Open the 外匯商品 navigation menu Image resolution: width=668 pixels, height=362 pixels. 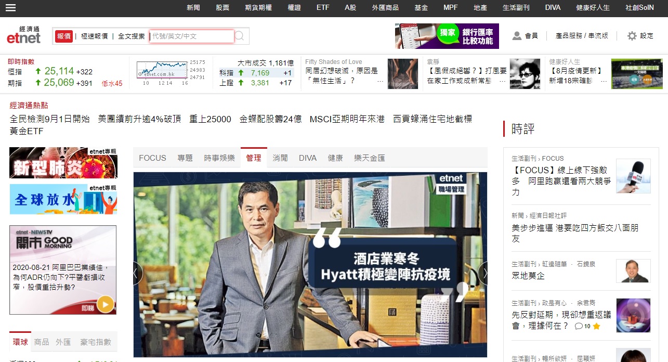(x=385, y=8)
